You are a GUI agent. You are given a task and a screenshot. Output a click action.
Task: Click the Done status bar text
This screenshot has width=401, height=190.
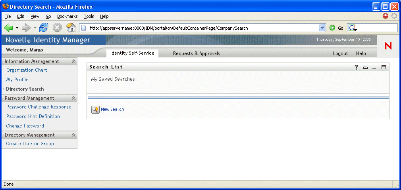point(8,184)
